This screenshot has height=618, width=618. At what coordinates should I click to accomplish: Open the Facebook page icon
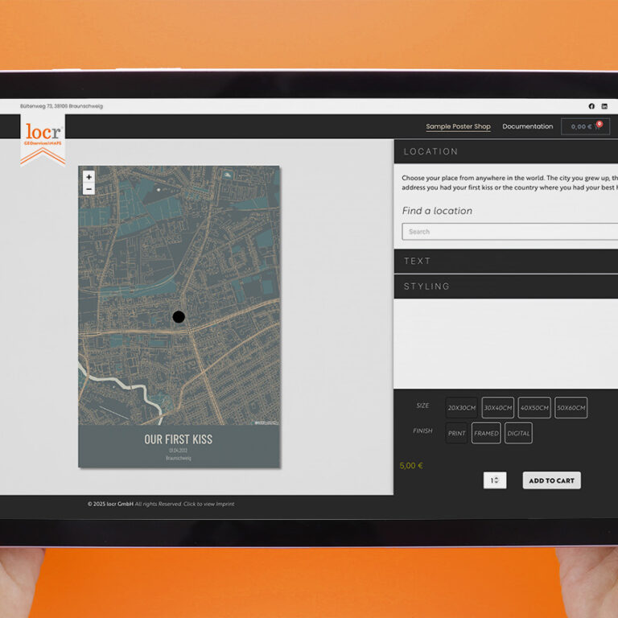pos(591,106)
